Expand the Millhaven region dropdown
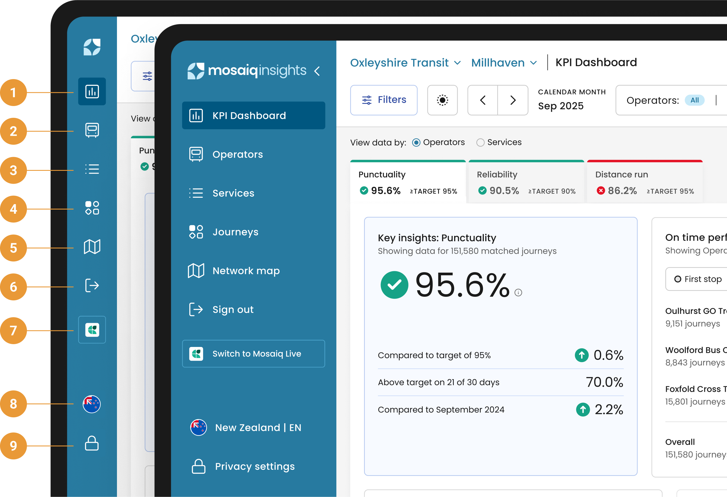 504,63
